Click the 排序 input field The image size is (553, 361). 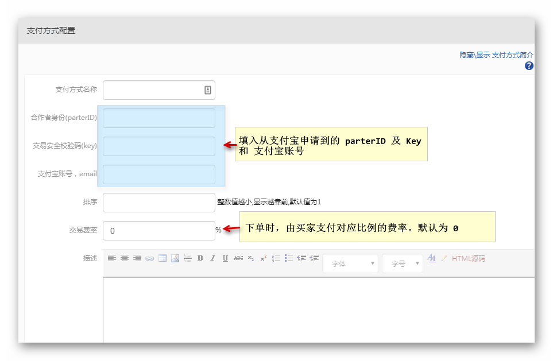click(159, 203)
